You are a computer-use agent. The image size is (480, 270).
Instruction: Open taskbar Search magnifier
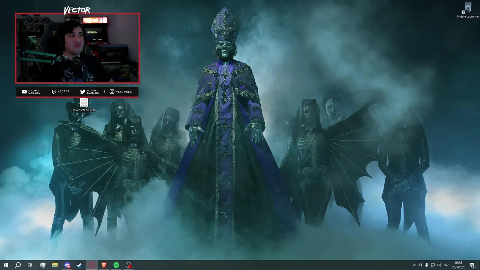[x=18, y=265]
